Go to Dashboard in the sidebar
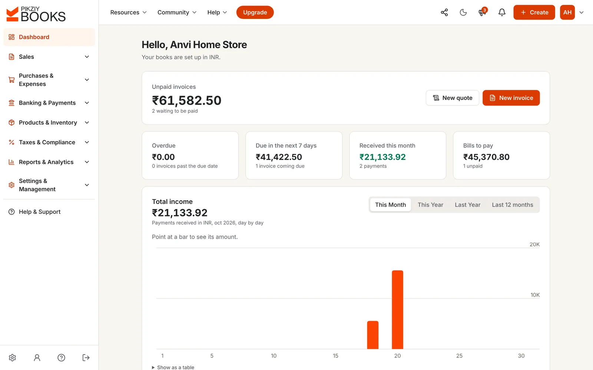This screenshot has width=593, height=370. (49, 37)
